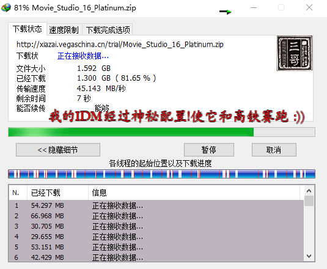Collapse details with 隐藏细节 button
327x269 pixels.
[58, 150]
